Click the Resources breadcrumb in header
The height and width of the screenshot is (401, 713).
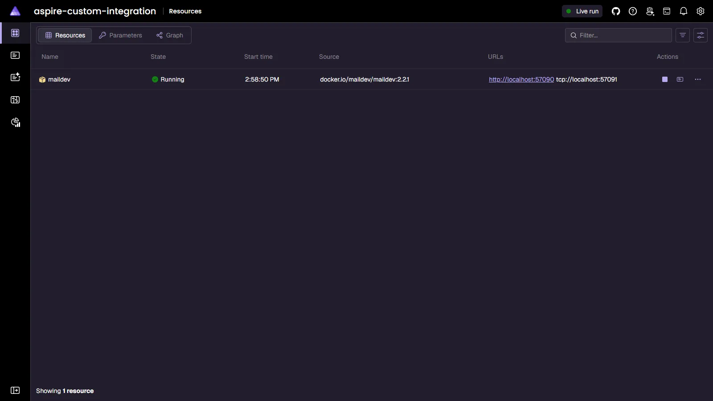pyautogui.click(x=185, y=11)
